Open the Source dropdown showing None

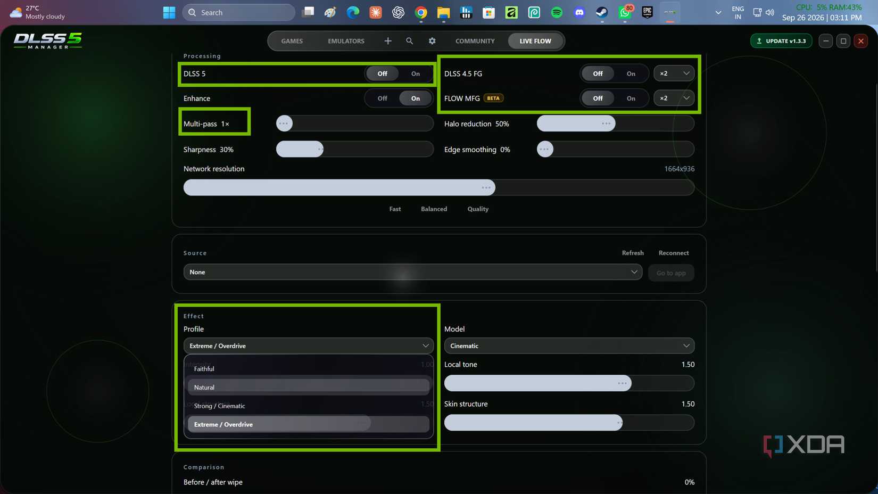[x=413, y=272]
